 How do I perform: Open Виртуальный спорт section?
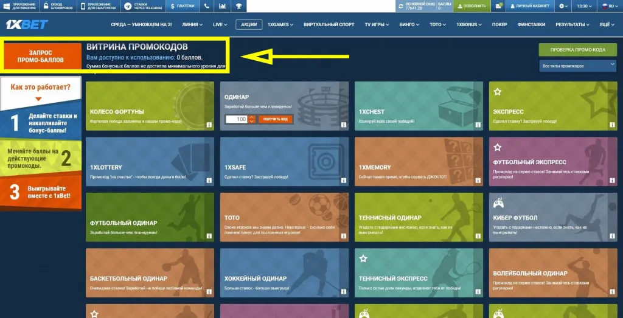329,24
